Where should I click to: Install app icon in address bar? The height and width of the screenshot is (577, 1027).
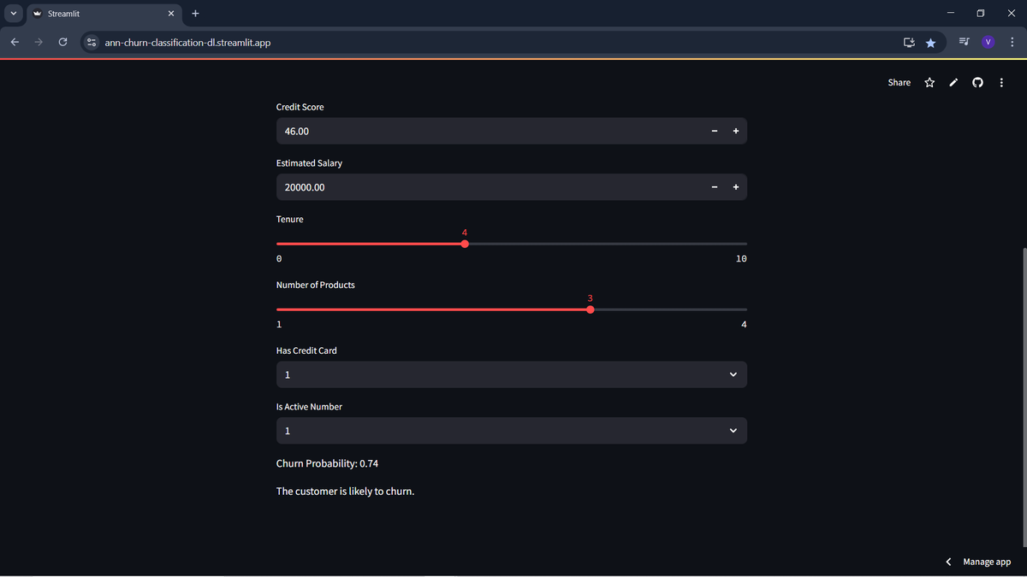tap(909, 42)
